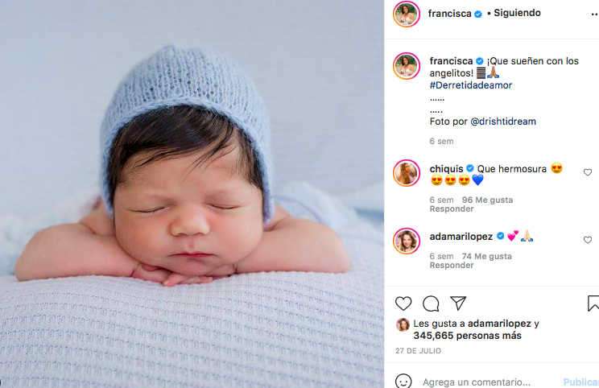
Task: Reply to adamarilopez's comment via Responder
Action: click(452, 266)
